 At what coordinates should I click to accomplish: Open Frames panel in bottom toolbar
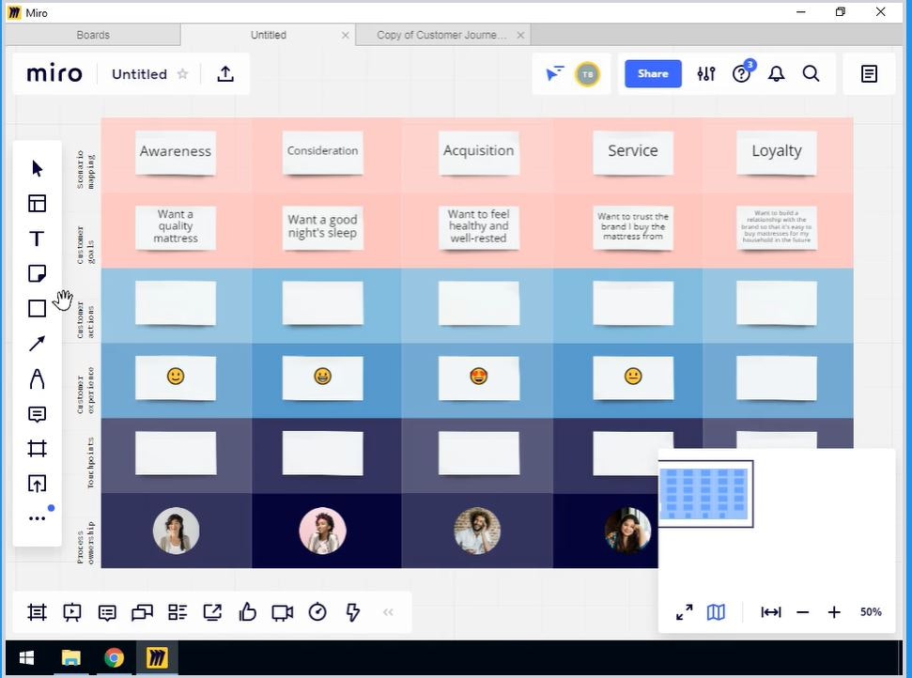click(x=37, y=612)
